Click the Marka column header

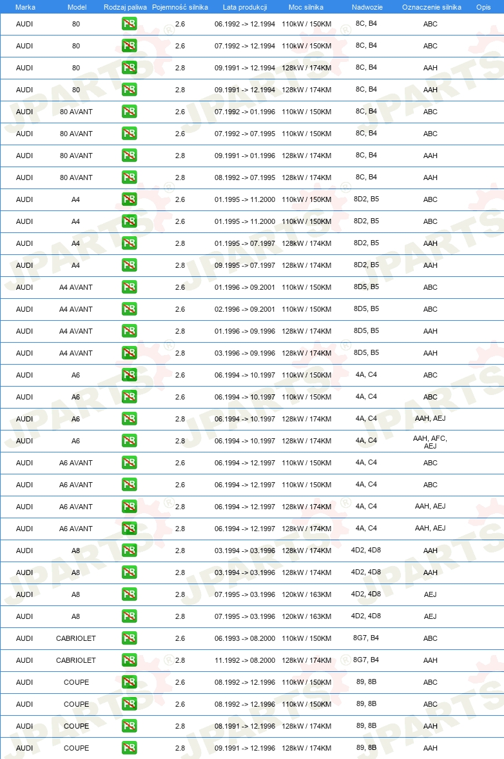[x=25, y=7]
